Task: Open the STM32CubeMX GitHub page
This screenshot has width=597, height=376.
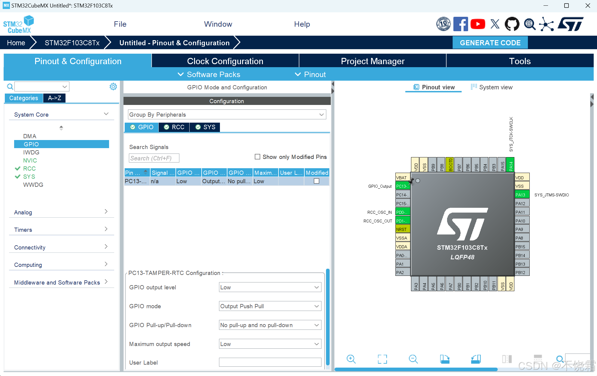Action: coord(512,24)
